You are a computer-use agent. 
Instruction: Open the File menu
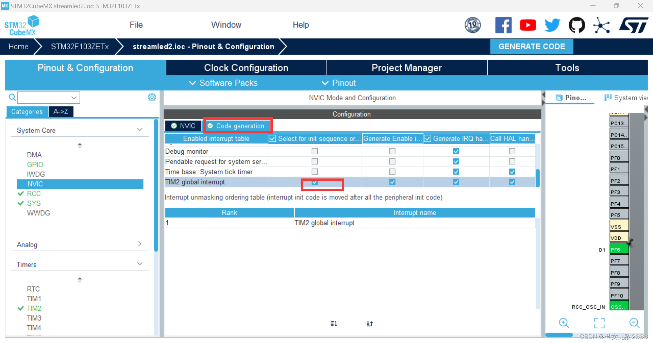tap(136, 25)
